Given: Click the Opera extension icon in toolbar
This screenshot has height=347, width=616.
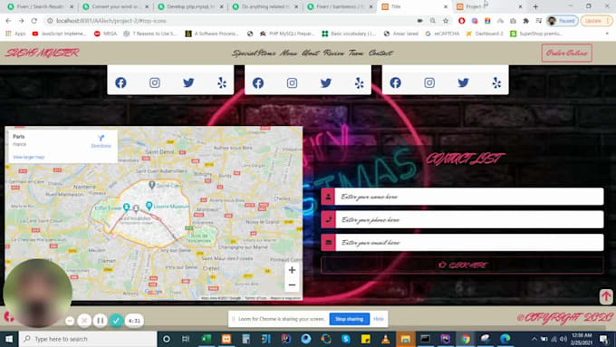Looking at the screenshot, I should pyautogui.click(x=462, y=21).
